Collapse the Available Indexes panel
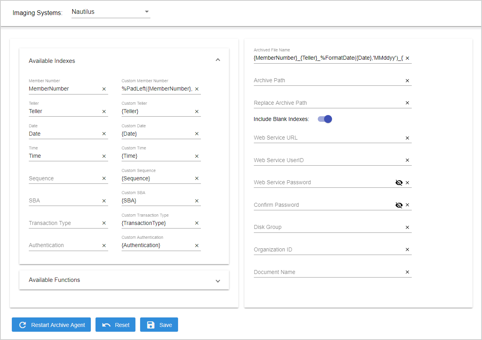The width and height of the screenshot is (482, 340). pos(218,60)
